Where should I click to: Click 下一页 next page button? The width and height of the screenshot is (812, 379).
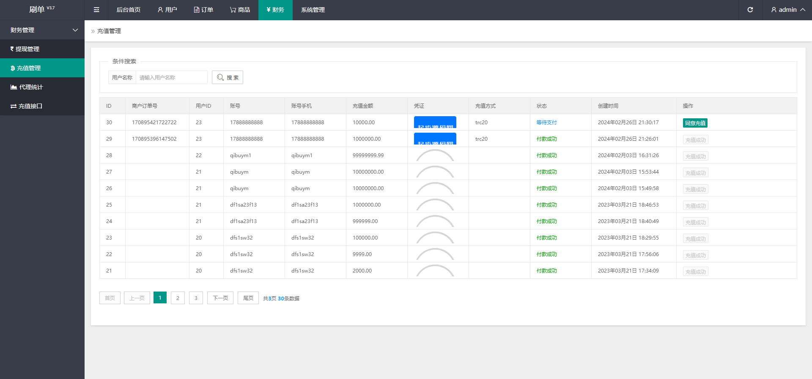point(220,298)
